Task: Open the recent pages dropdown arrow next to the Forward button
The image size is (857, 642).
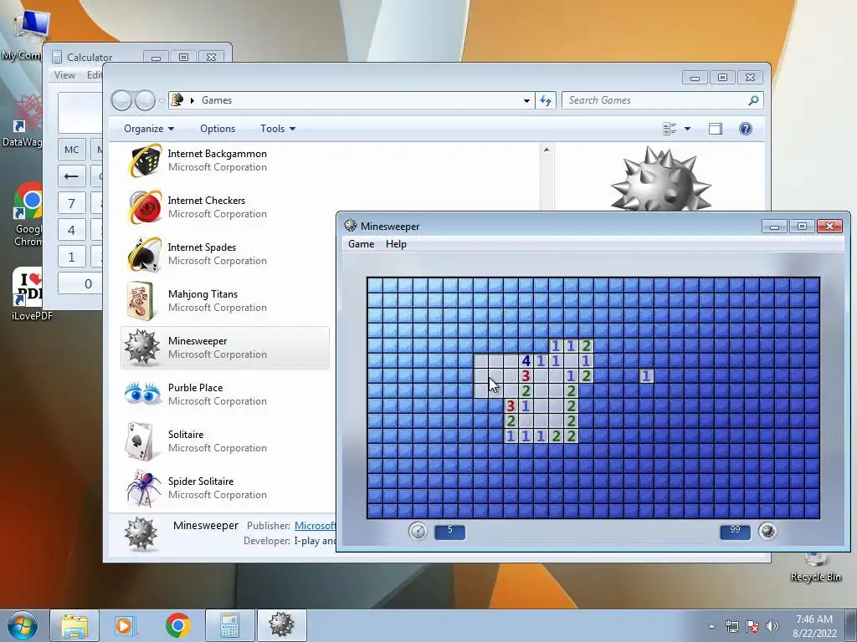Action: tap(162, 100)
